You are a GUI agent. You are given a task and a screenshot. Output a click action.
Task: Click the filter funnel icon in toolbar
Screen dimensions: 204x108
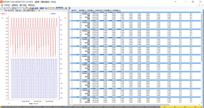[x=26, y=8]
